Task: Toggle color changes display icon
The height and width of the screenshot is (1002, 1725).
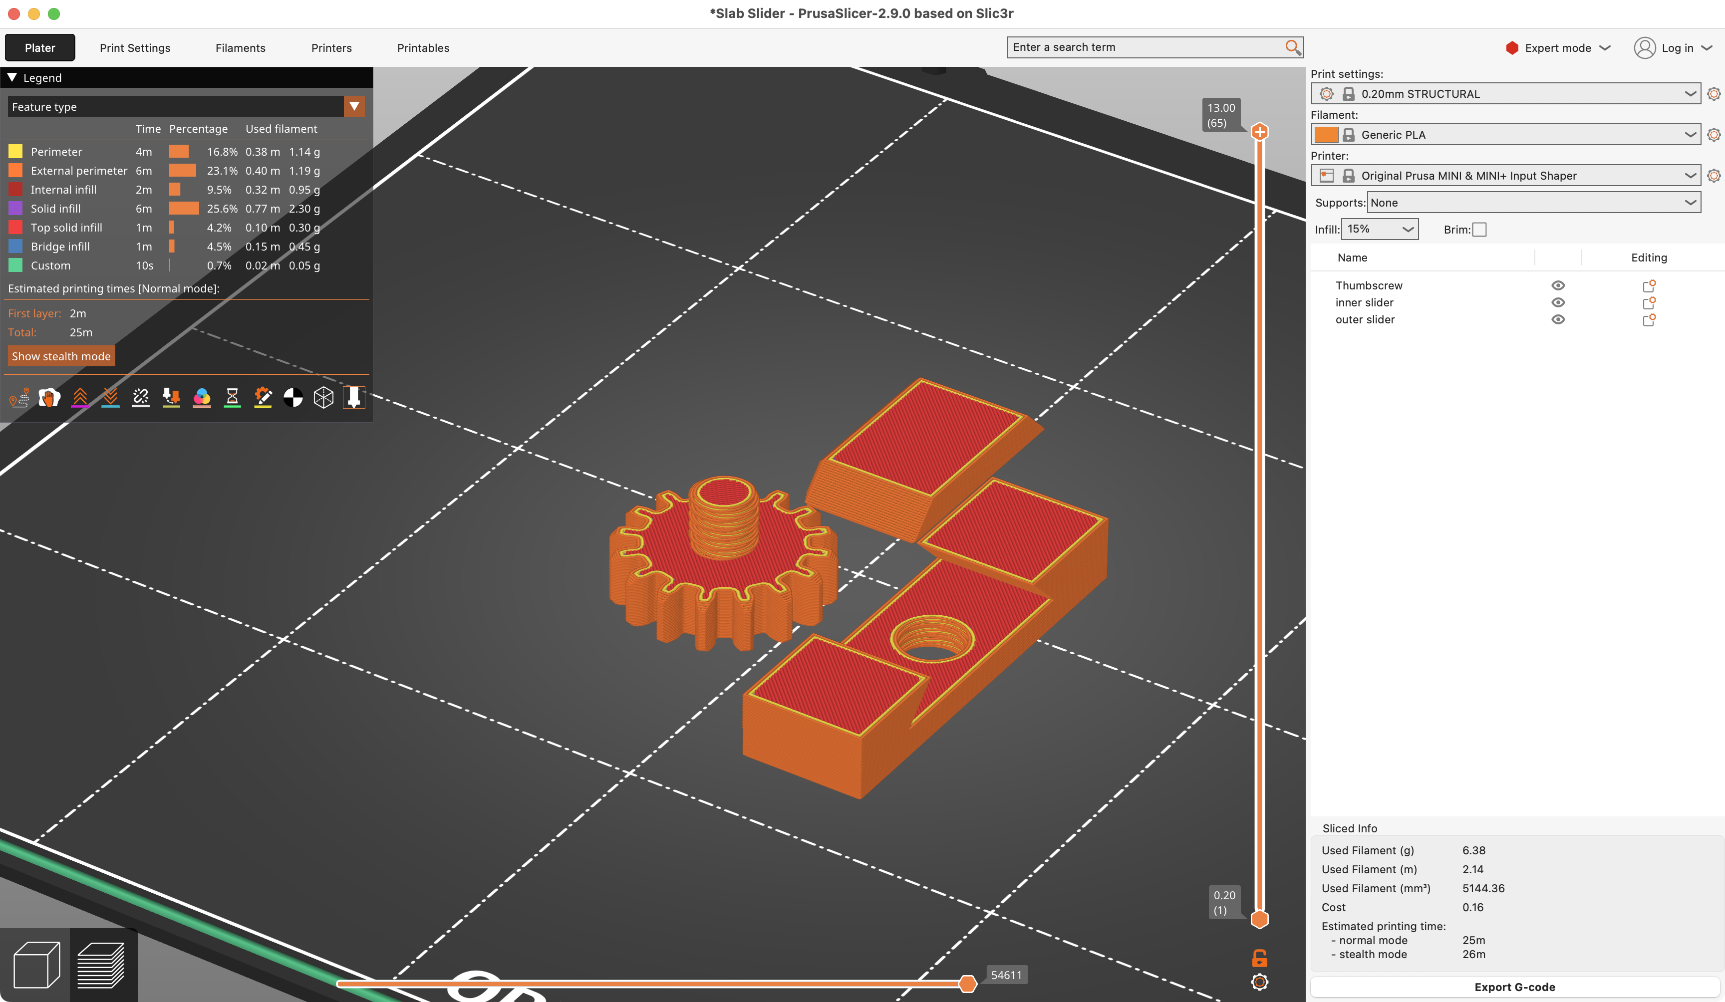Action: (202, 398)
